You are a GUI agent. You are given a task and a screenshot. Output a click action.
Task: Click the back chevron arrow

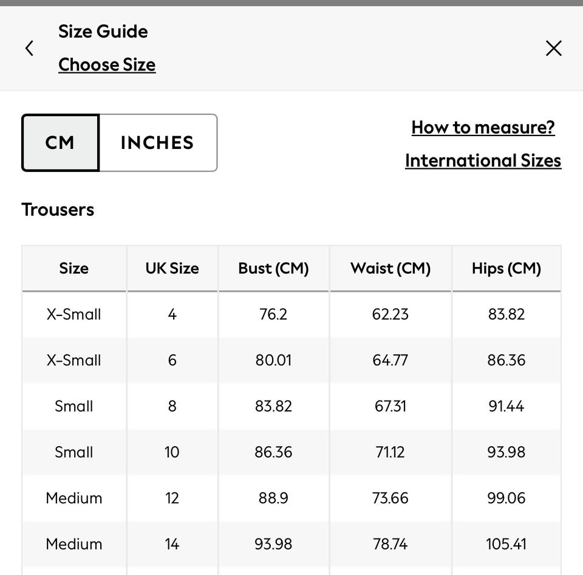[x=29, y=49]
